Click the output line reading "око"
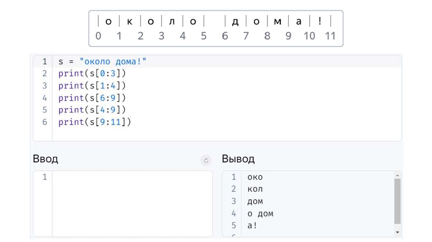This screenshot has height=242, width=432. pos(255,177)
